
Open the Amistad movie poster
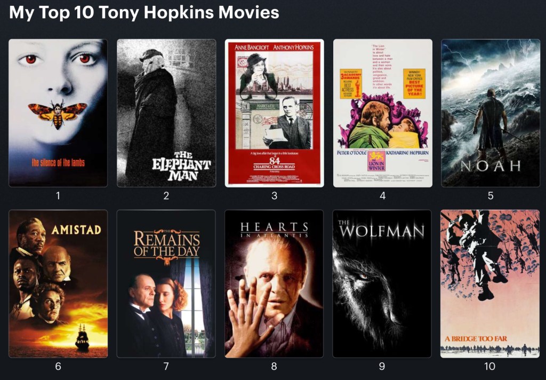click(58, 284)
